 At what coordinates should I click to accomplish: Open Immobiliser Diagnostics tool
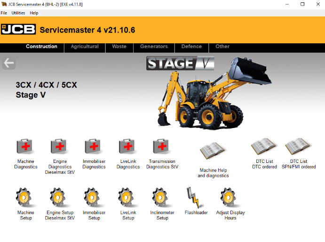(94, 147)
